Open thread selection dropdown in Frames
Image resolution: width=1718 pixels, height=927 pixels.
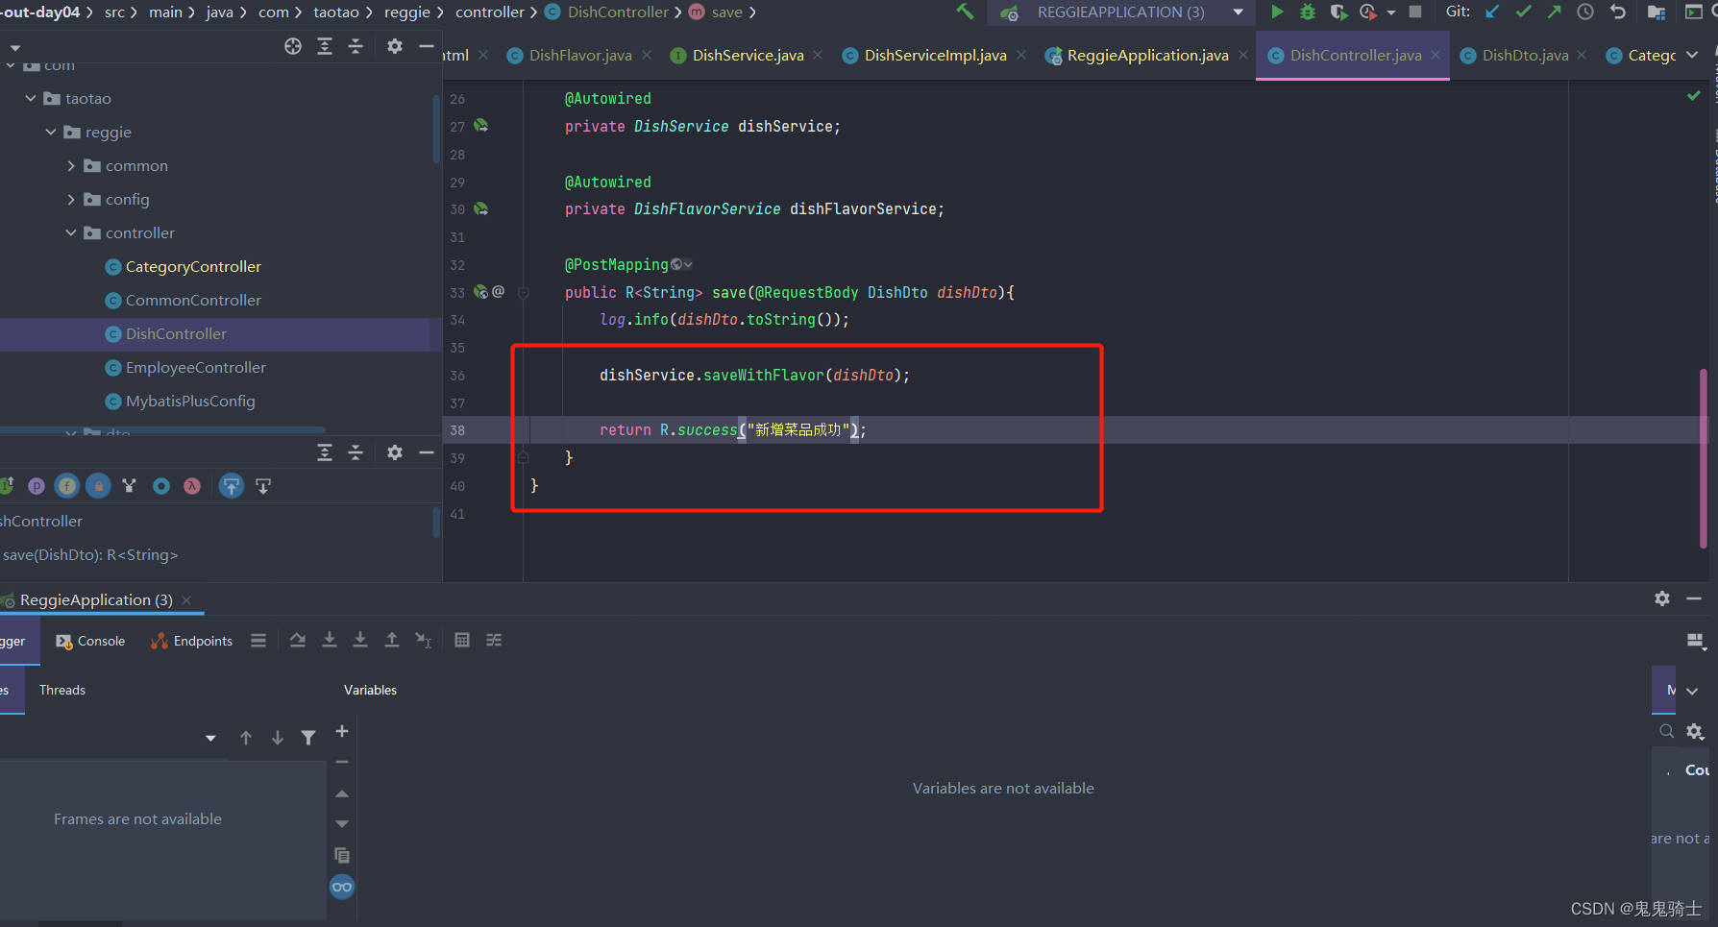click(210, 738)
